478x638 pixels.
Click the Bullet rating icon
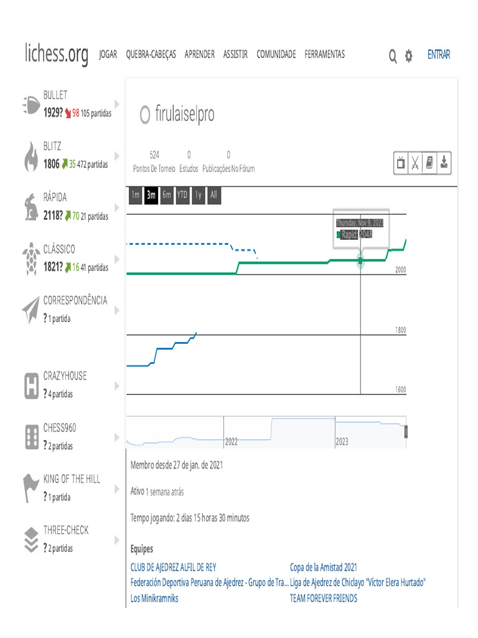click(x=31, y=105)
